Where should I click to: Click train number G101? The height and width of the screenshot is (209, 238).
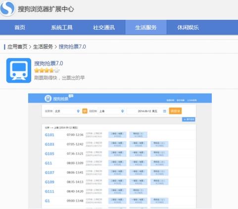[49, 135]
